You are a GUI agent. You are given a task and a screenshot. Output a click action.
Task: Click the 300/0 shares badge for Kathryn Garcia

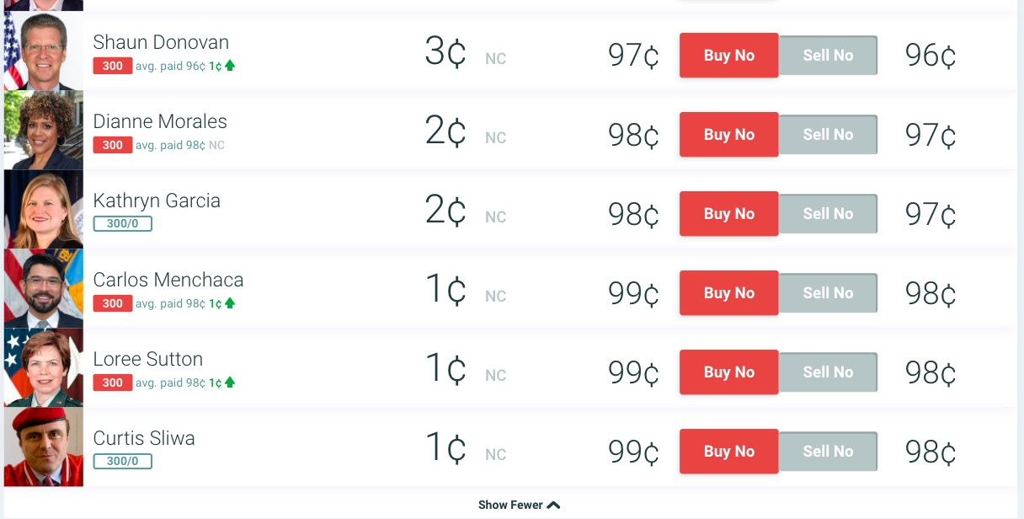pyautogui.click(x=122, y=224)
